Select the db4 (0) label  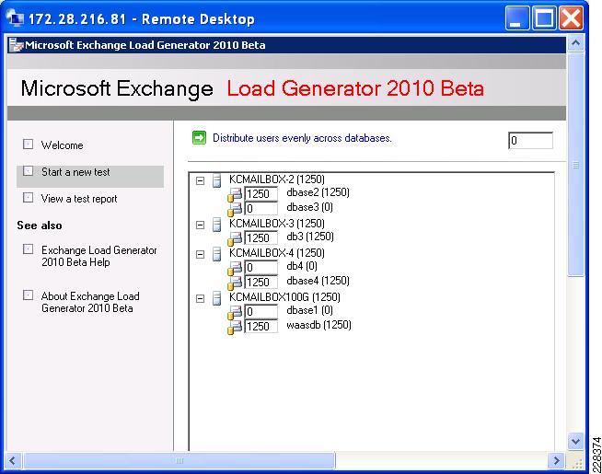click(302, 266)
